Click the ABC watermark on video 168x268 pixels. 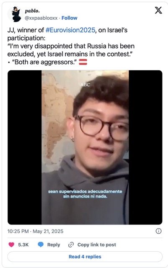(x=85, y=85)
